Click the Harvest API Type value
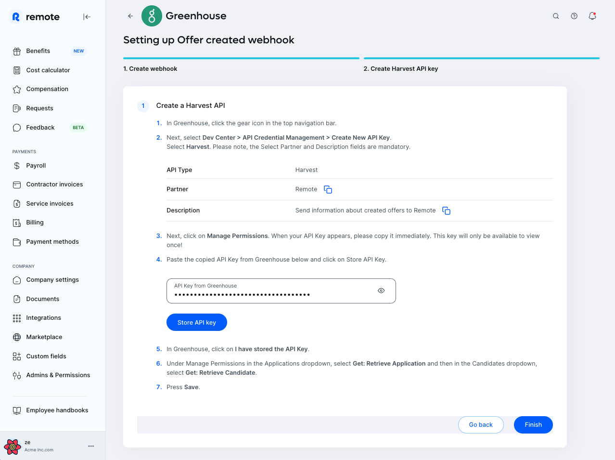This screenshot has height=460, width=615. [x=307, y=170]
